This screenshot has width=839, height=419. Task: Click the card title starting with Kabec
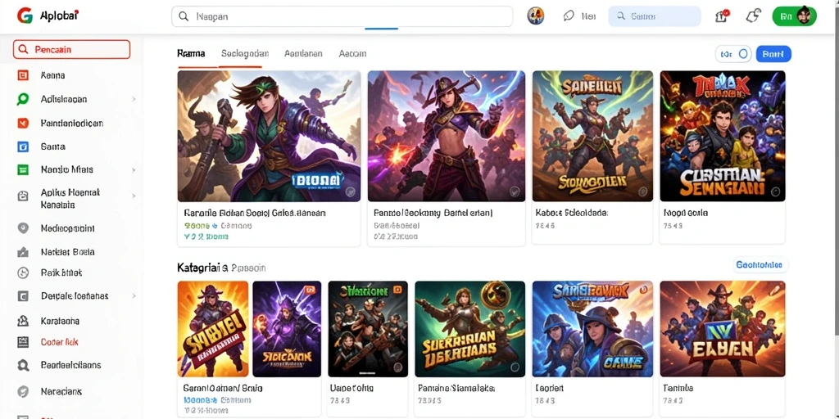571,213
